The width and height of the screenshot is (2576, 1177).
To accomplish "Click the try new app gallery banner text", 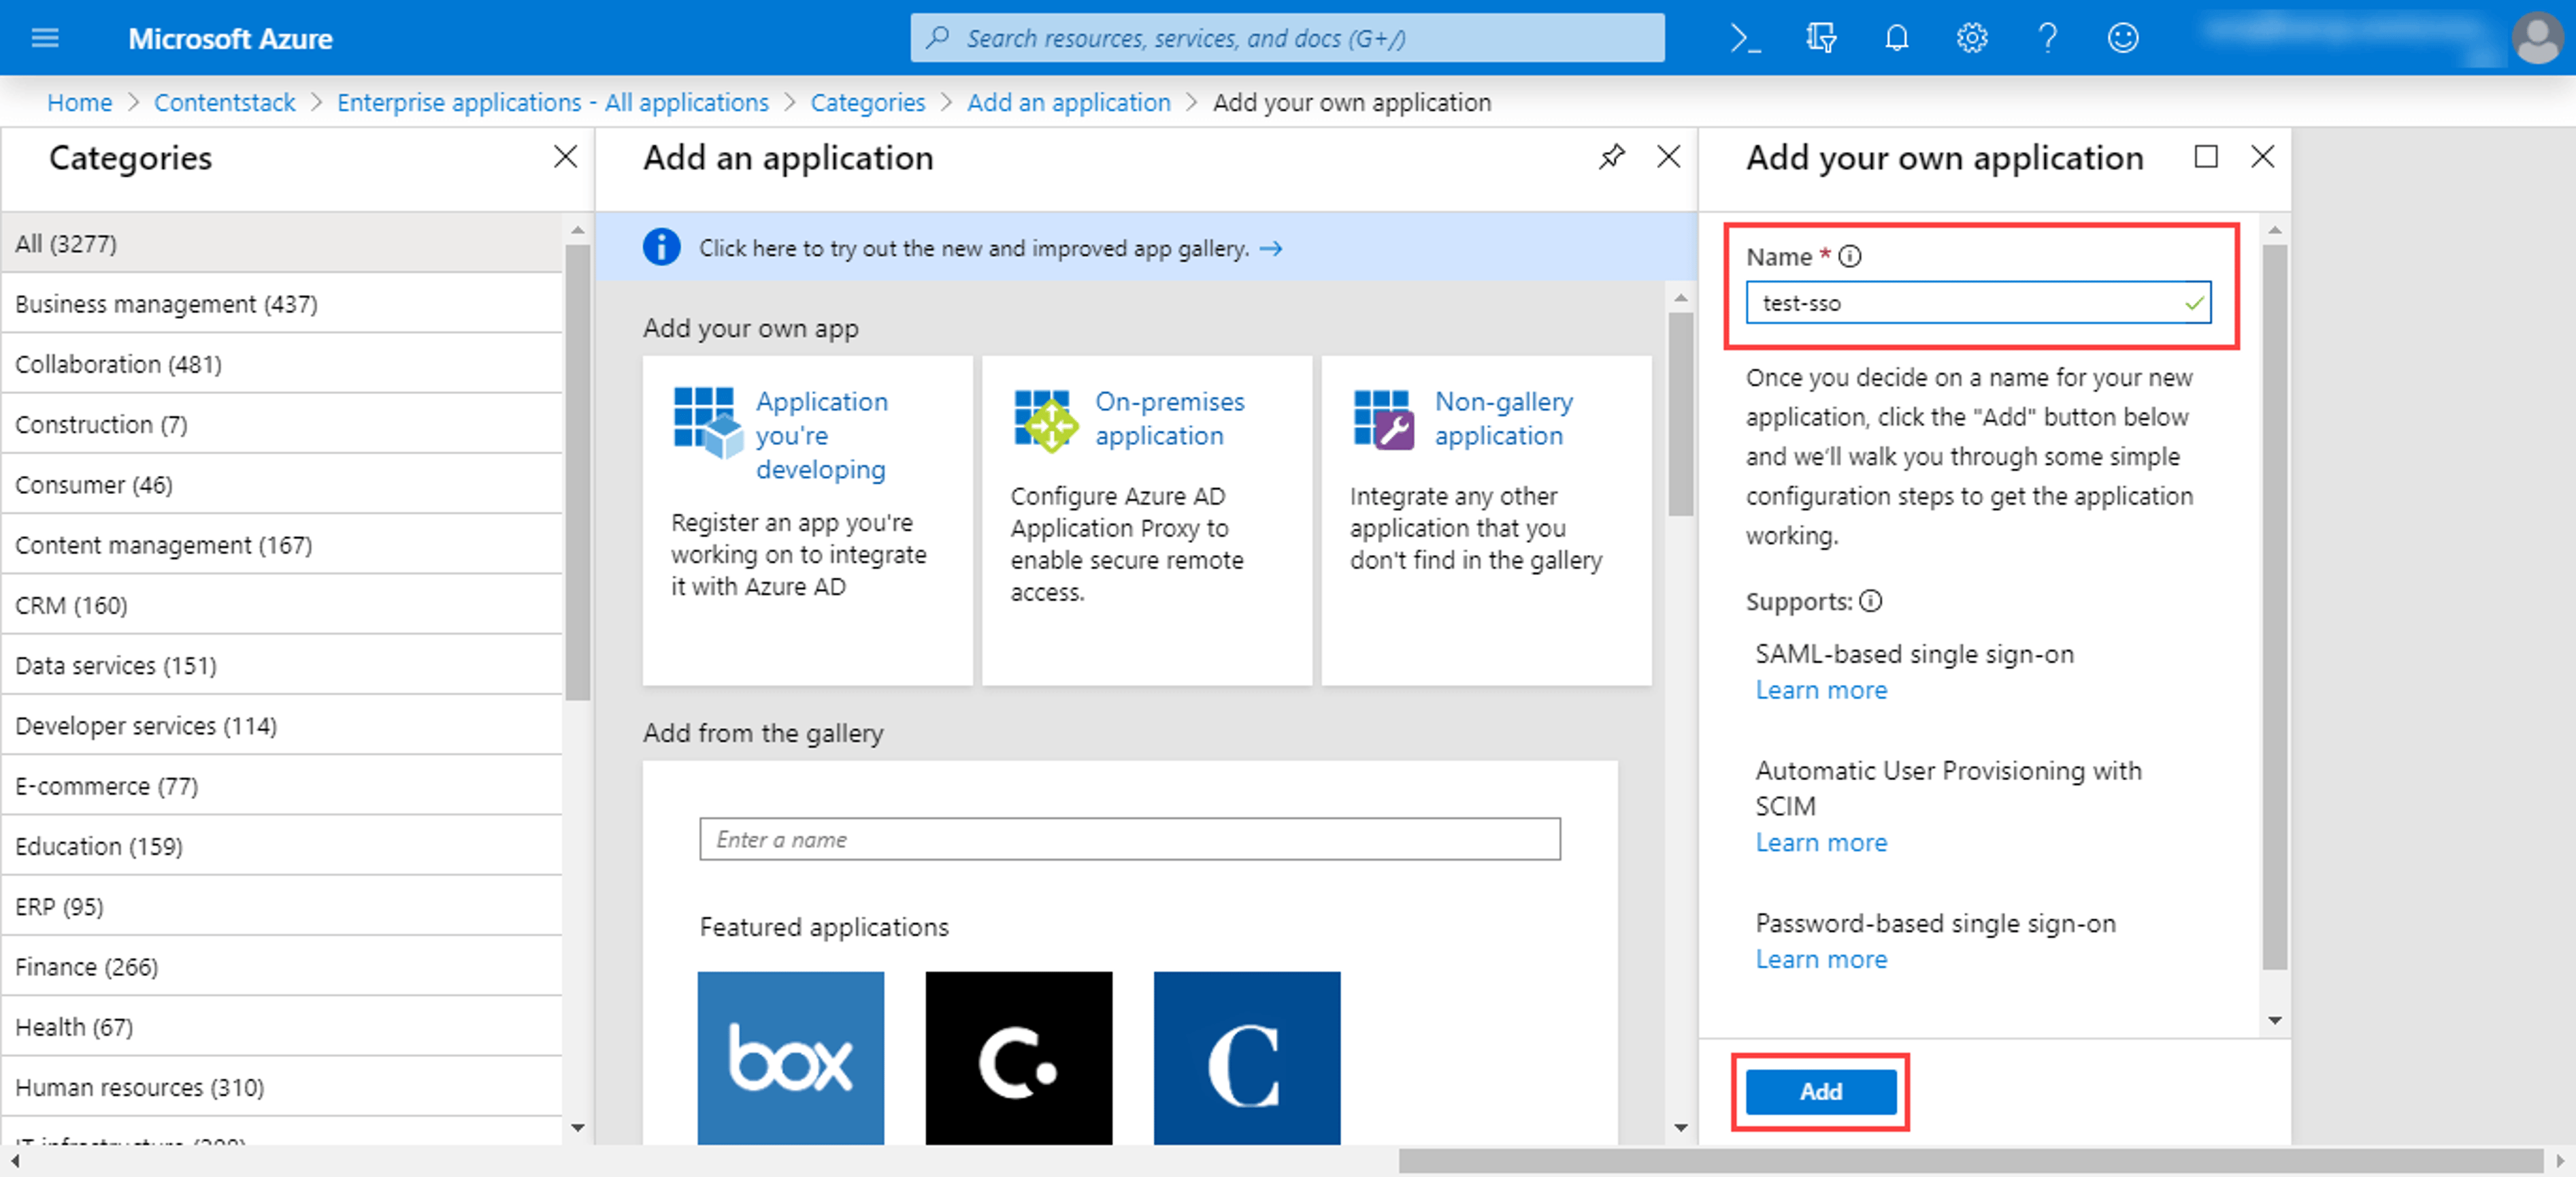I will click(x=973, y=248).
